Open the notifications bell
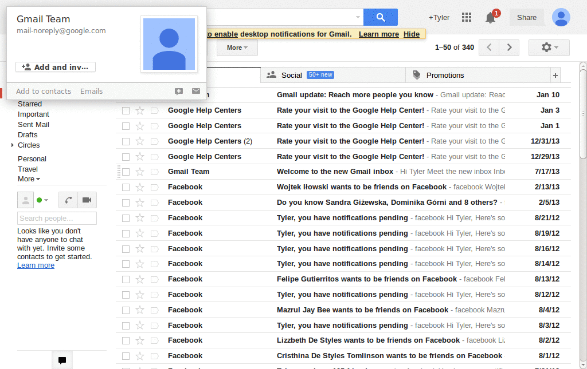 [490, 18]
